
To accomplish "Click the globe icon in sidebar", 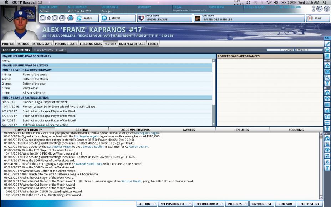I will coord(327,50).
